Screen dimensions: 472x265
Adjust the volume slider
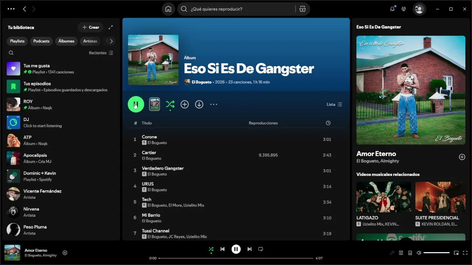coord(437,253)
